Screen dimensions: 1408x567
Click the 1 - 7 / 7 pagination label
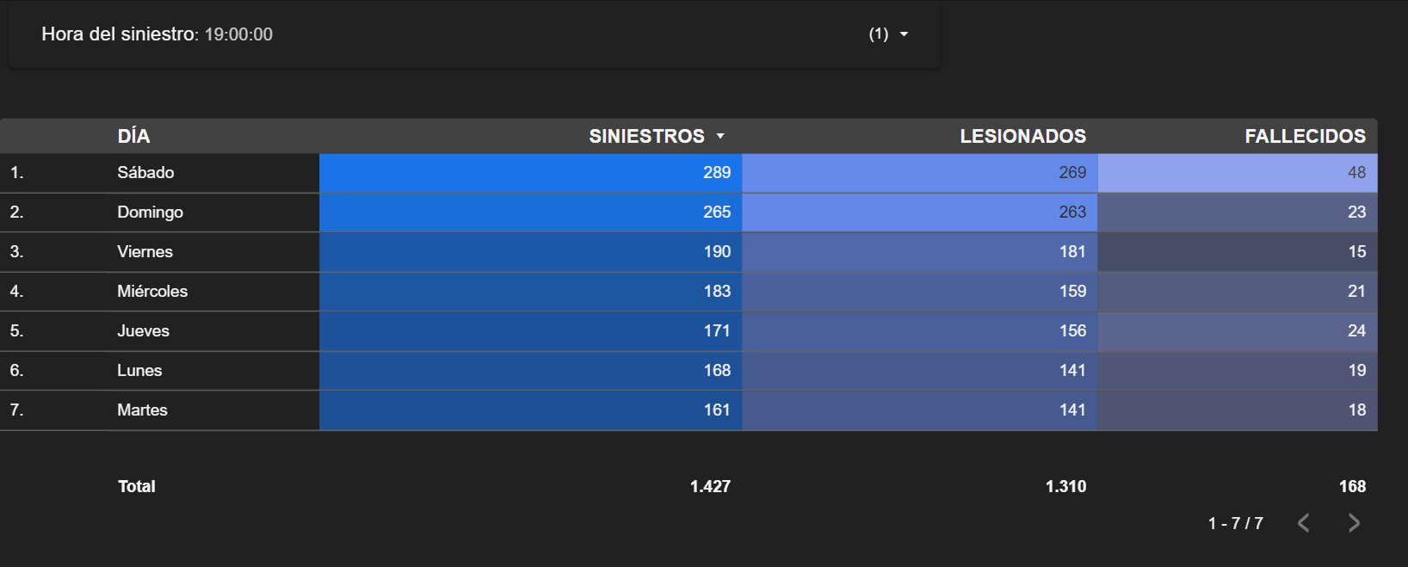coord(1235,523)
